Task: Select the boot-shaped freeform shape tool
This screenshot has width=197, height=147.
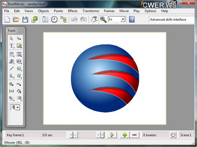Action: click(12, 76)
